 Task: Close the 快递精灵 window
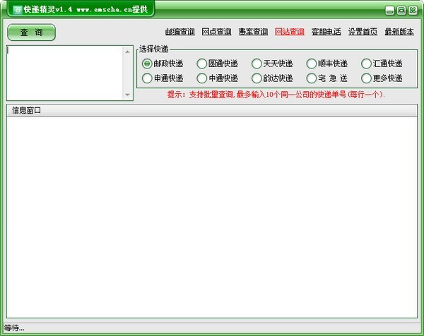[413, 11]
